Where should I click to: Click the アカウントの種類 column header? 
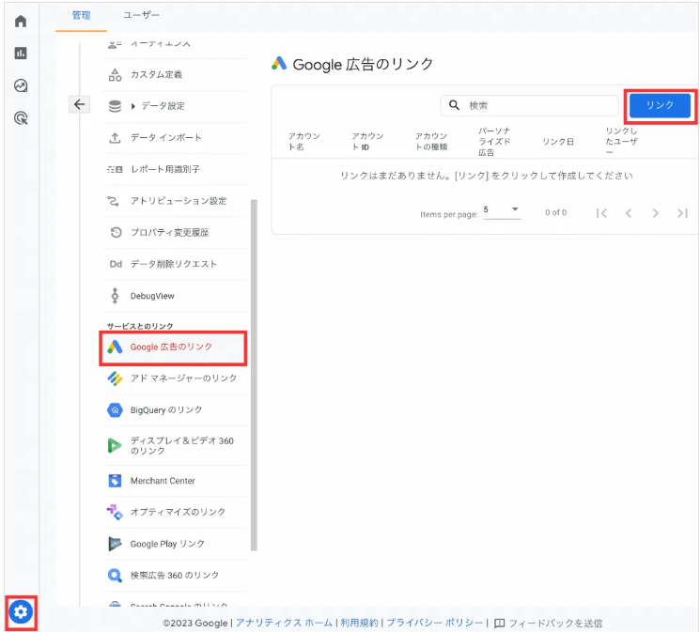tap(431, 142)
